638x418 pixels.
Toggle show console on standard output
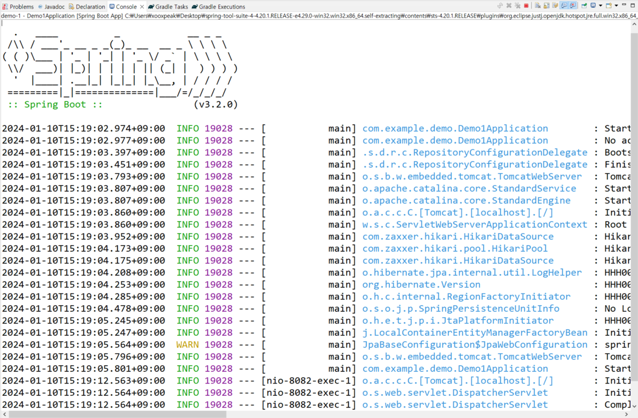pos(564,5)
